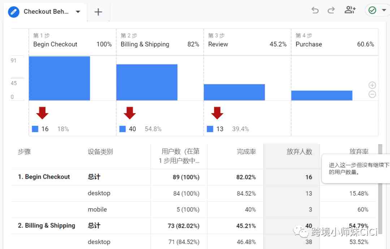Image resolution: width=390 pixels, height=249 pixels.
Task: Open the Checkout Beh... tab dropdown arrow
Action: point(78,12)
